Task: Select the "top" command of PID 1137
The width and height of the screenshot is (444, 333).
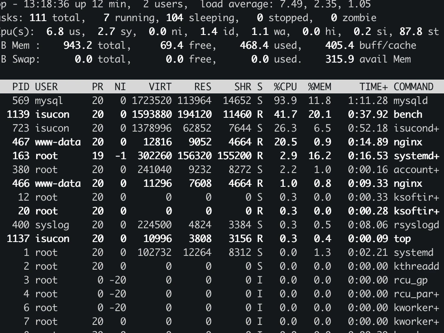Action: click(x=402, y=239)
